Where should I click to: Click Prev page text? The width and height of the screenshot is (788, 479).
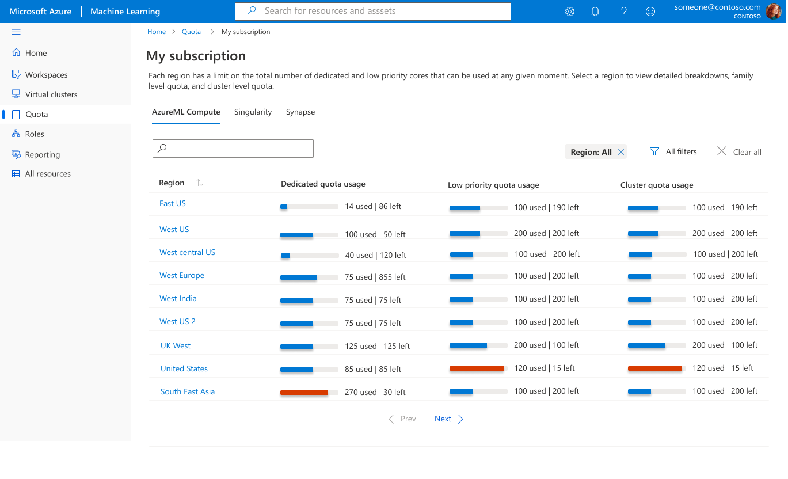pyautogui.click(x=408, y=419)
